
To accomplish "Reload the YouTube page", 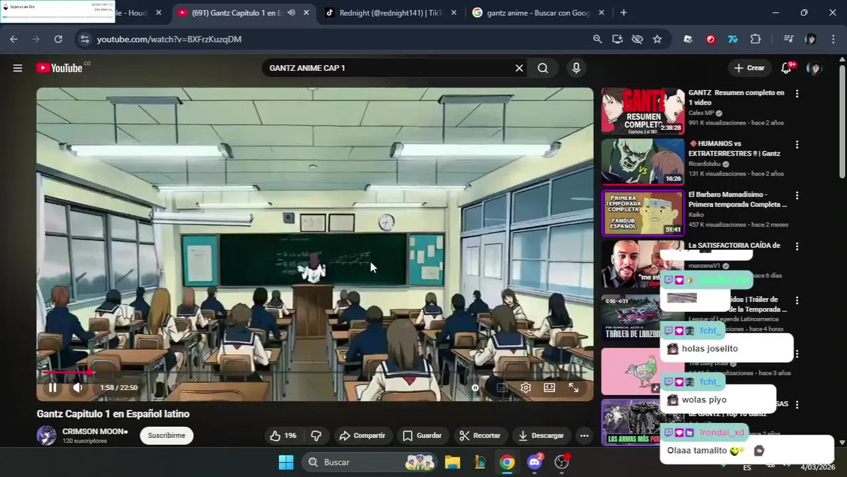I will click(x=58, y=39).
